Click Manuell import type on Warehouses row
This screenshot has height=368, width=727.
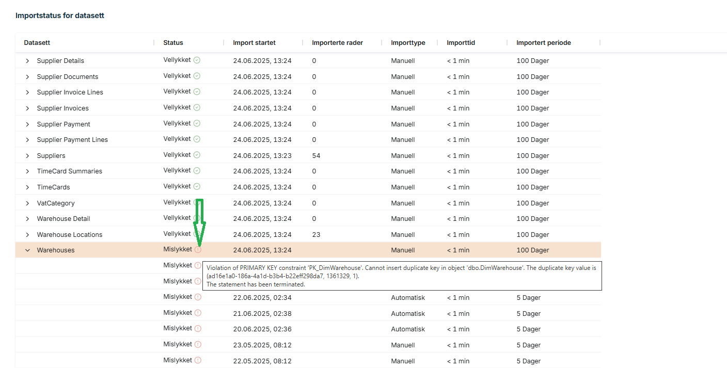(403, 250)
